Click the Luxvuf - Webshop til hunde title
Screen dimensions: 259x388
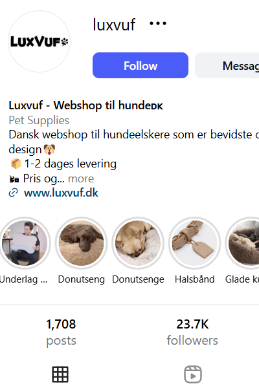tap(85, 105)
